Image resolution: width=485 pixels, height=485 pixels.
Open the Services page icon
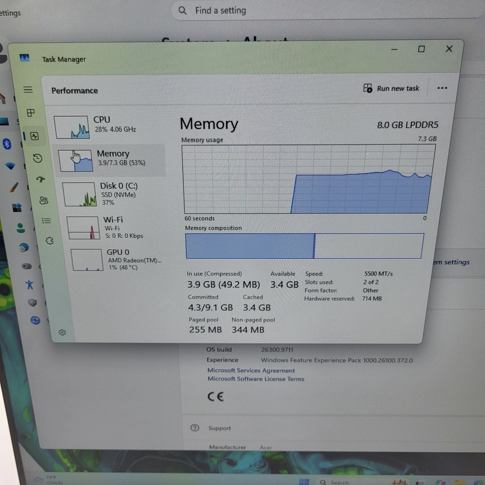click(x=50, y=241)
